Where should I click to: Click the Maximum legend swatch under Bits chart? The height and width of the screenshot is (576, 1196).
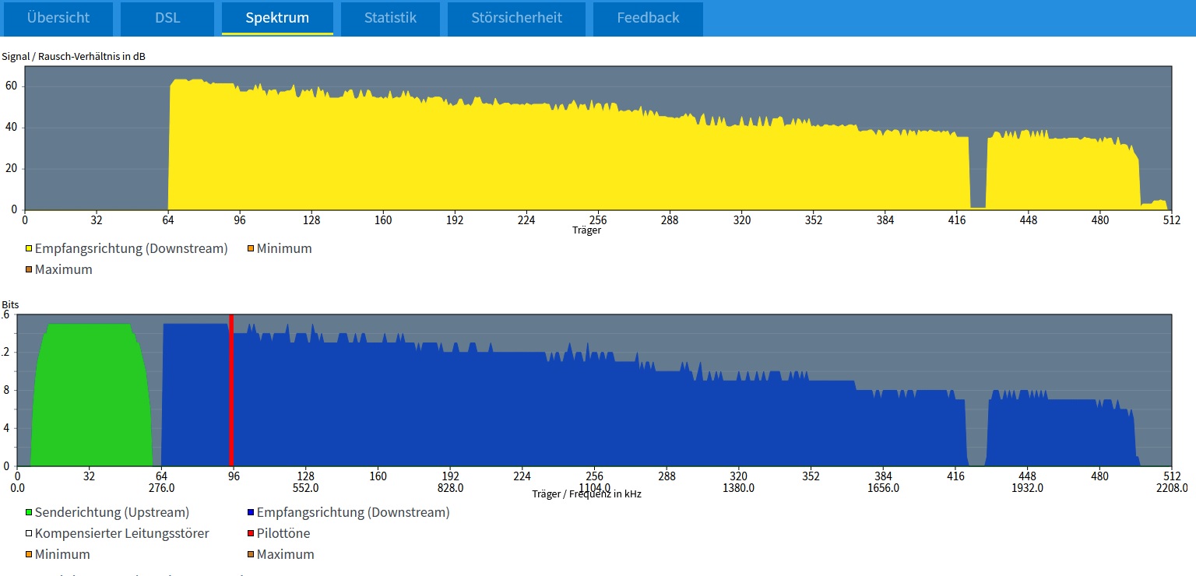tap(251, 555)
